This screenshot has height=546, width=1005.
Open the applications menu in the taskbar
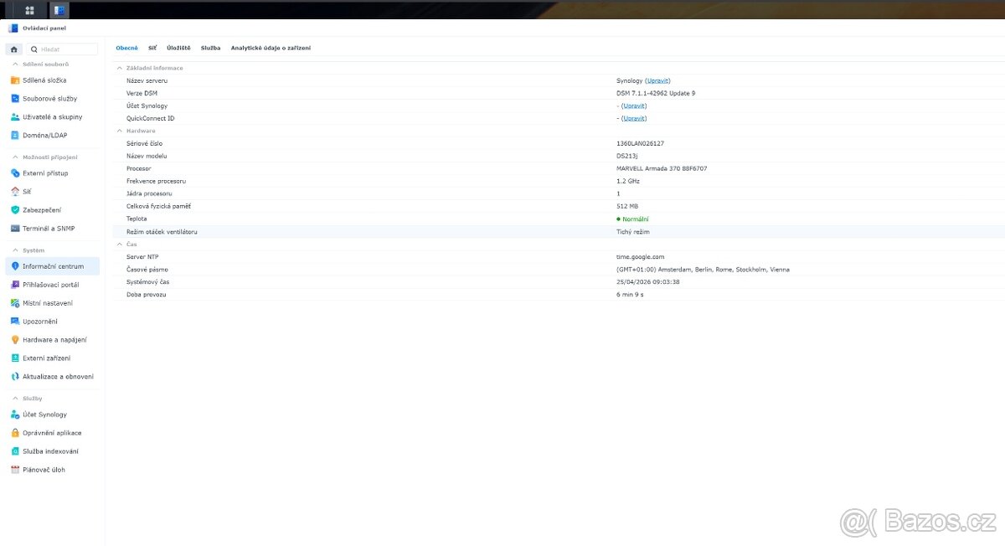pos(30,9)
